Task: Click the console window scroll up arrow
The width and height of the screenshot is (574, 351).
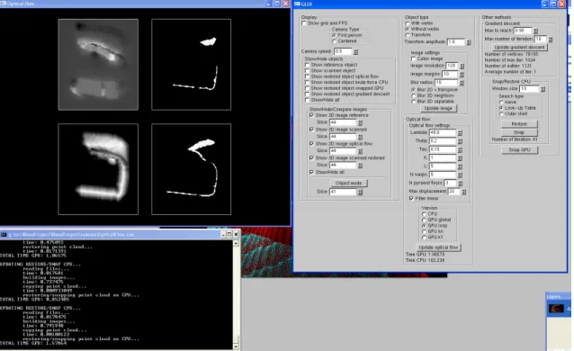Action: pyautogui.click(x=236, y=243)
